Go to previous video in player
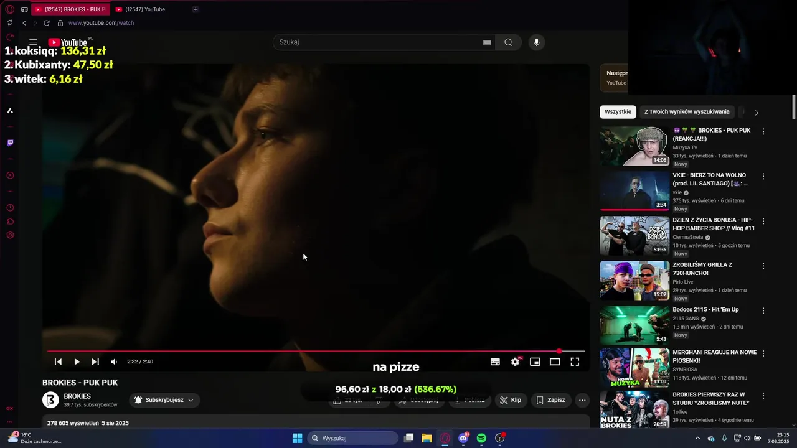This screenshot has width=797, height=448. click(x=58, y=362)
